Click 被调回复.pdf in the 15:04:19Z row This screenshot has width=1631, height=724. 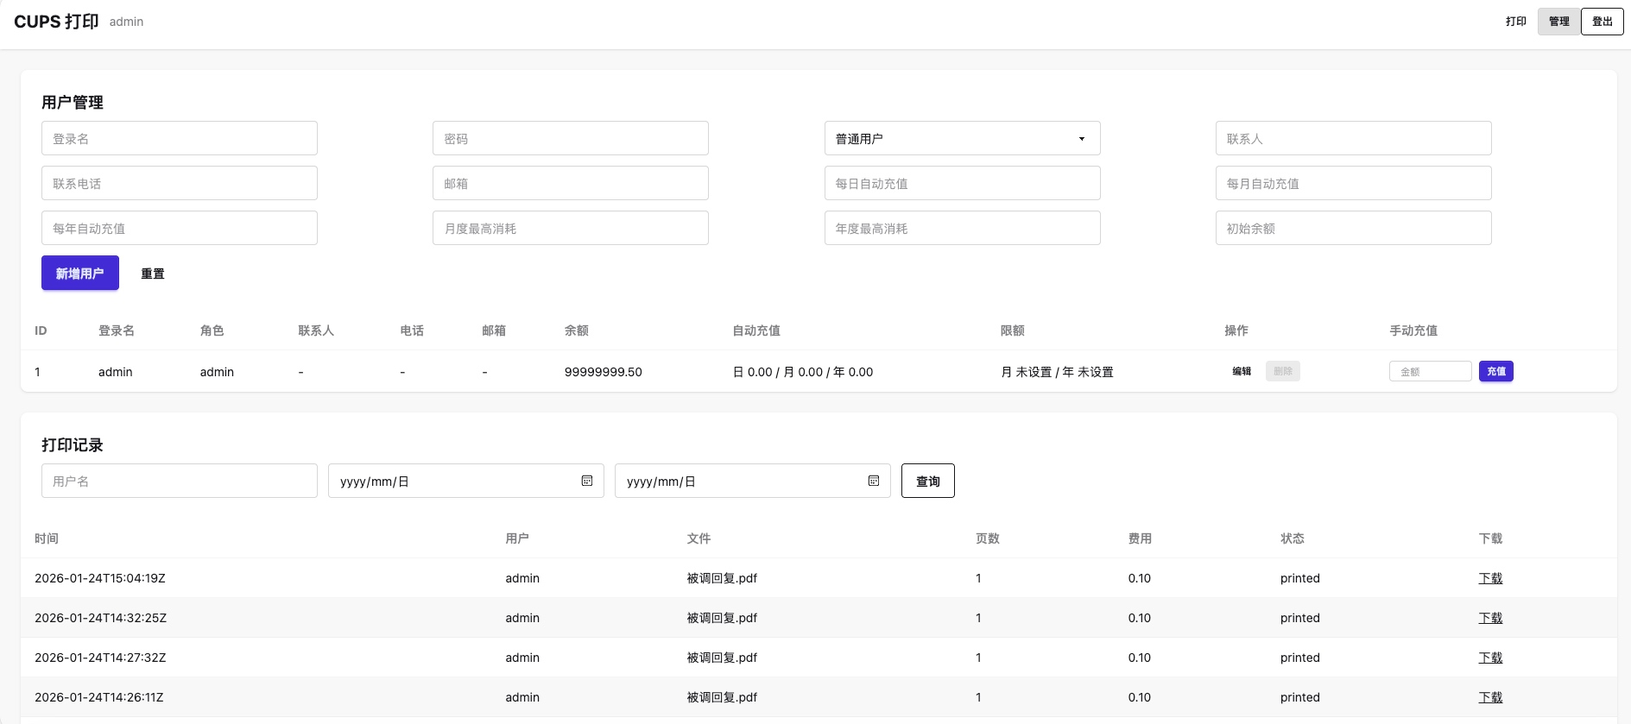click(722, 578)
